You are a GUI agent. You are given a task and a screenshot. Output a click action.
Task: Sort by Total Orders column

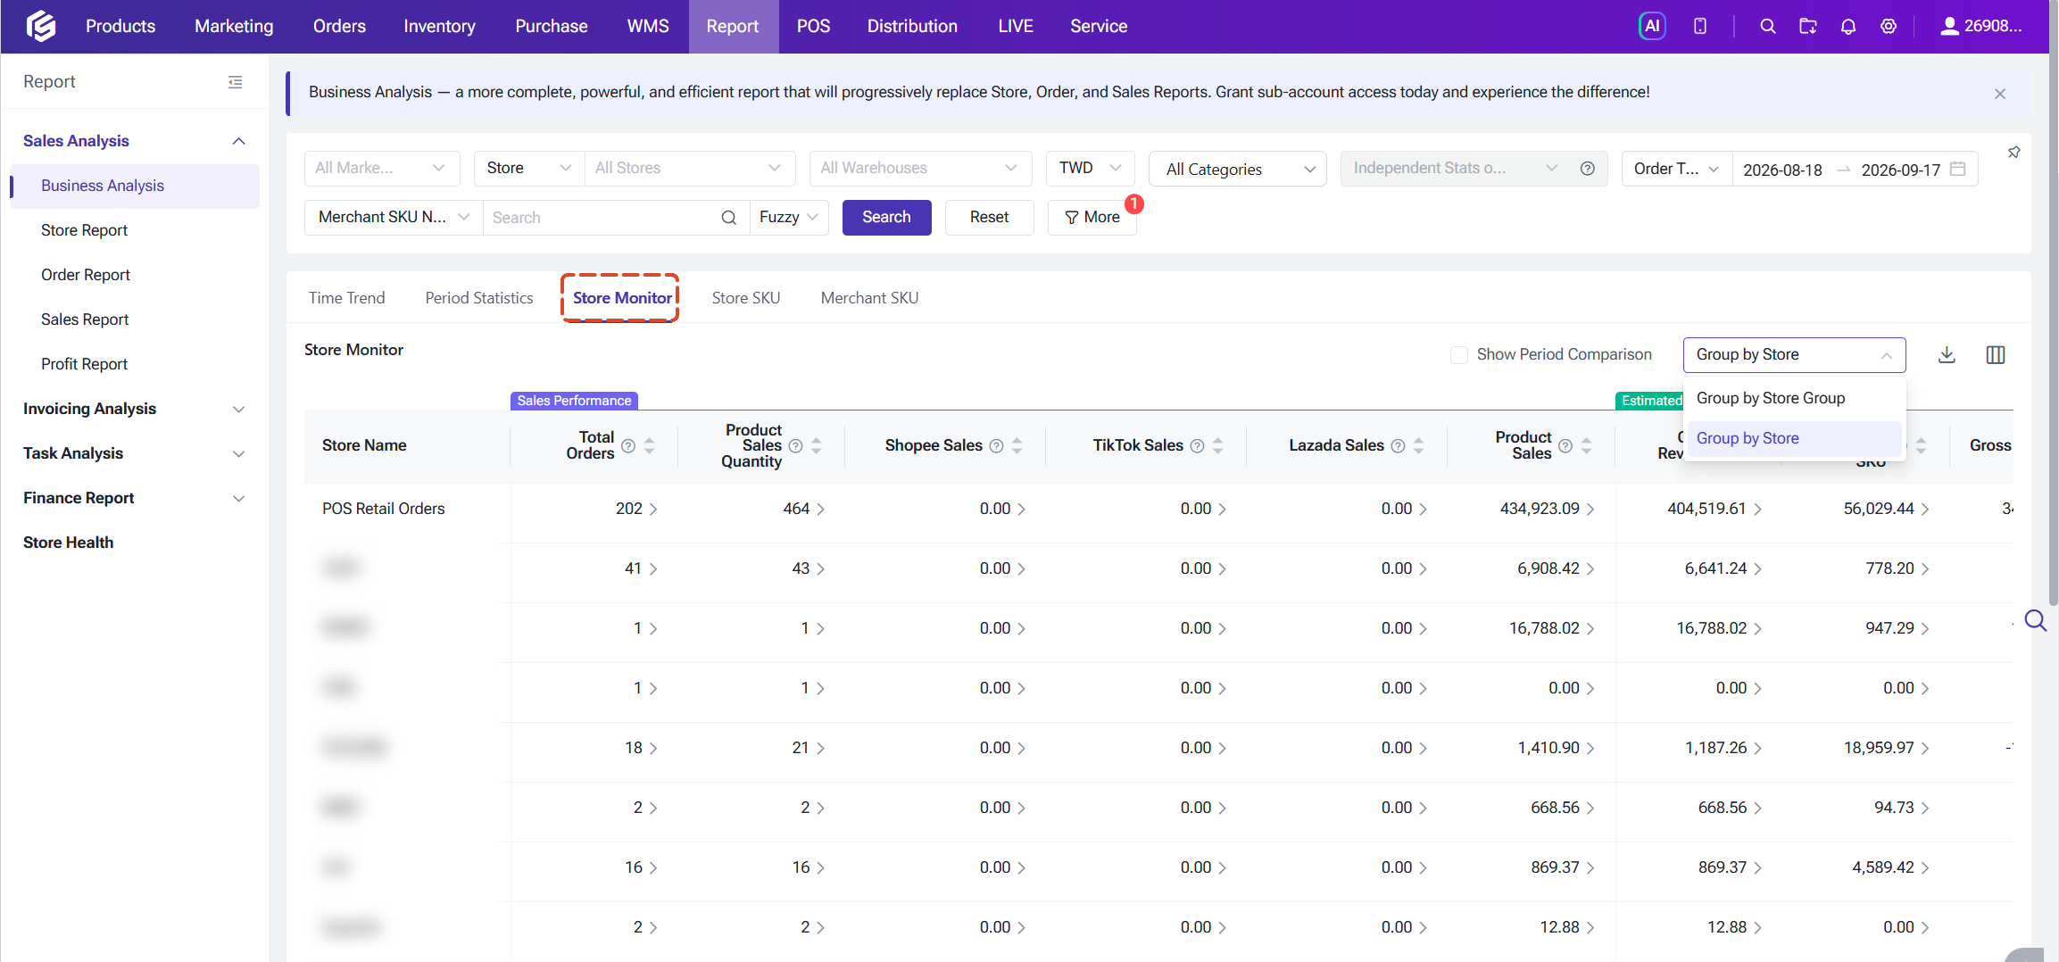650,446
